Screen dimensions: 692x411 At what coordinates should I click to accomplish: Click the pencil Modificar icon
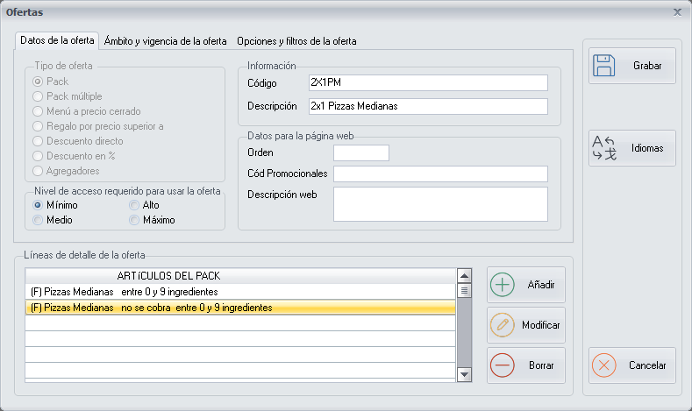tap(503, 325)
